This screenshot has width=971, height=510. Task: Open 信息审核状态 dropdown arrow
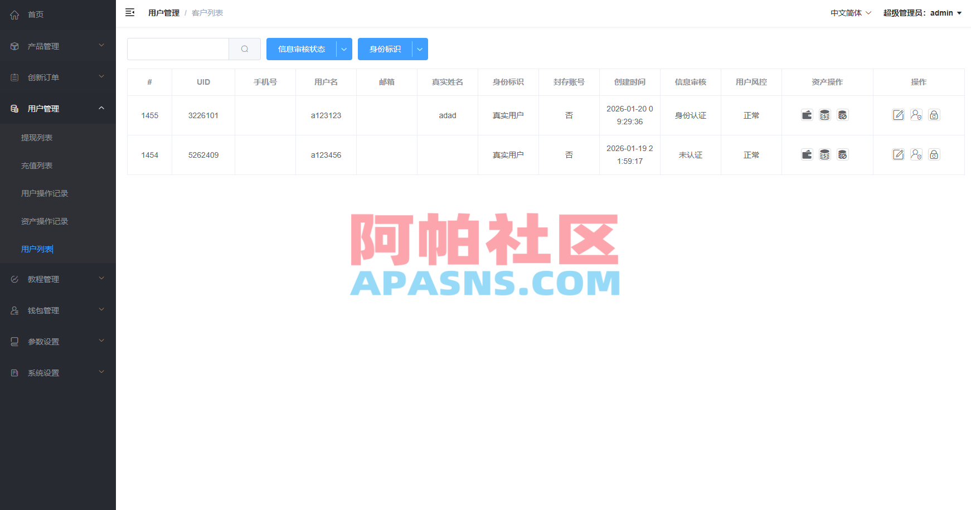(344, 49)
